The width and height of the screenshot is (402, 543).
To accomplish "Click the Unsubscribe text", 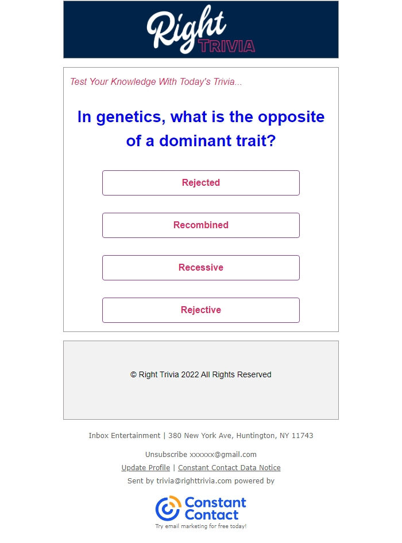I will pos(166,454).
